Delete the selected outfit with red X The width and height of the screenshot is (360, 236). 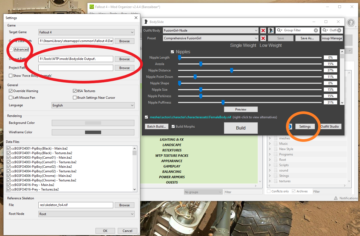click(263, 31)
